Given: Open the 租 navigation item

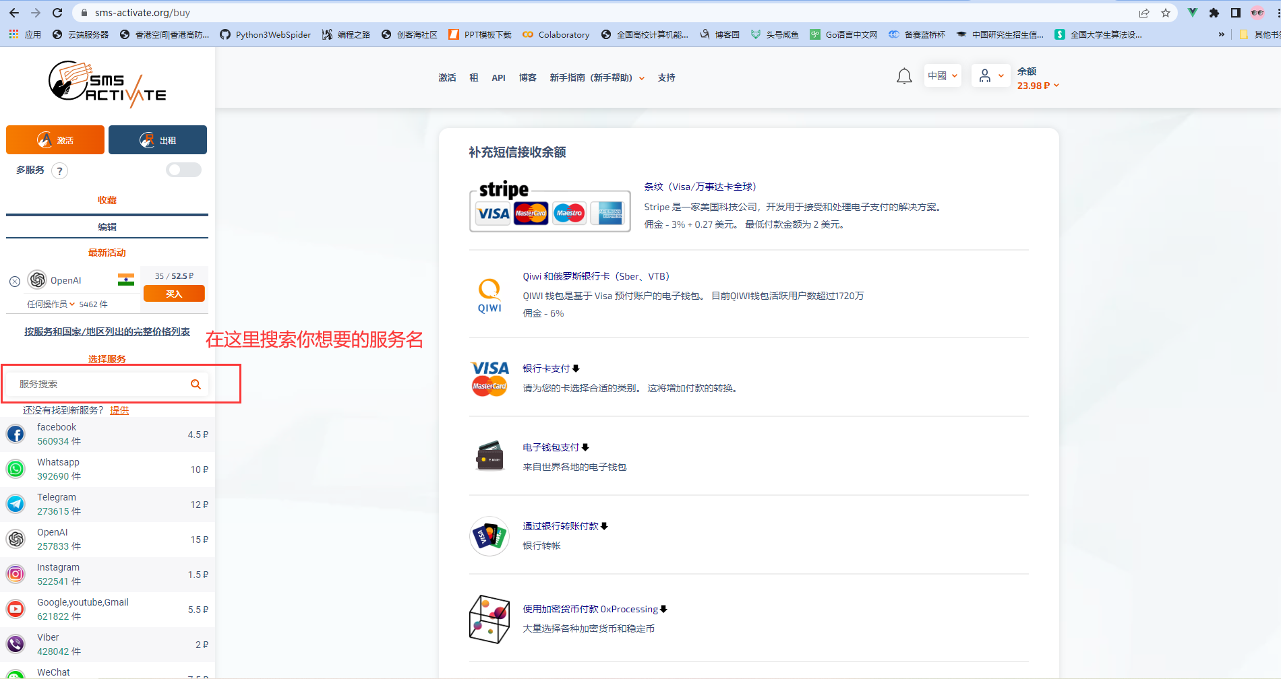Looking at the screenshot, I should (474, 78).
